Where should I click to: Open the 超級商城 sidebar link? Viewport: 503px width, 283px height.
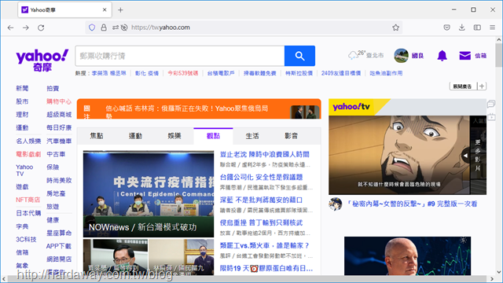59,115
